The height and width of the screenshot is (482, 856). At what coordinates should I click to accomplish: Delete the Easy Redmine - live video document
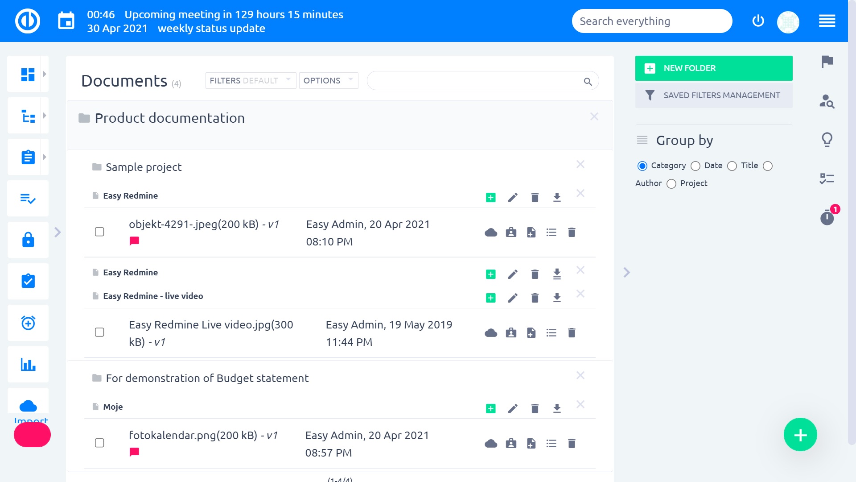click(x=535, y=298)
